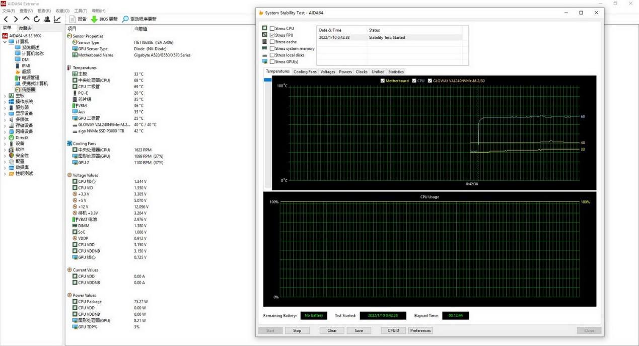Expand the DirectX tree node
The image size is (639, 346).
tap(5, 137)
